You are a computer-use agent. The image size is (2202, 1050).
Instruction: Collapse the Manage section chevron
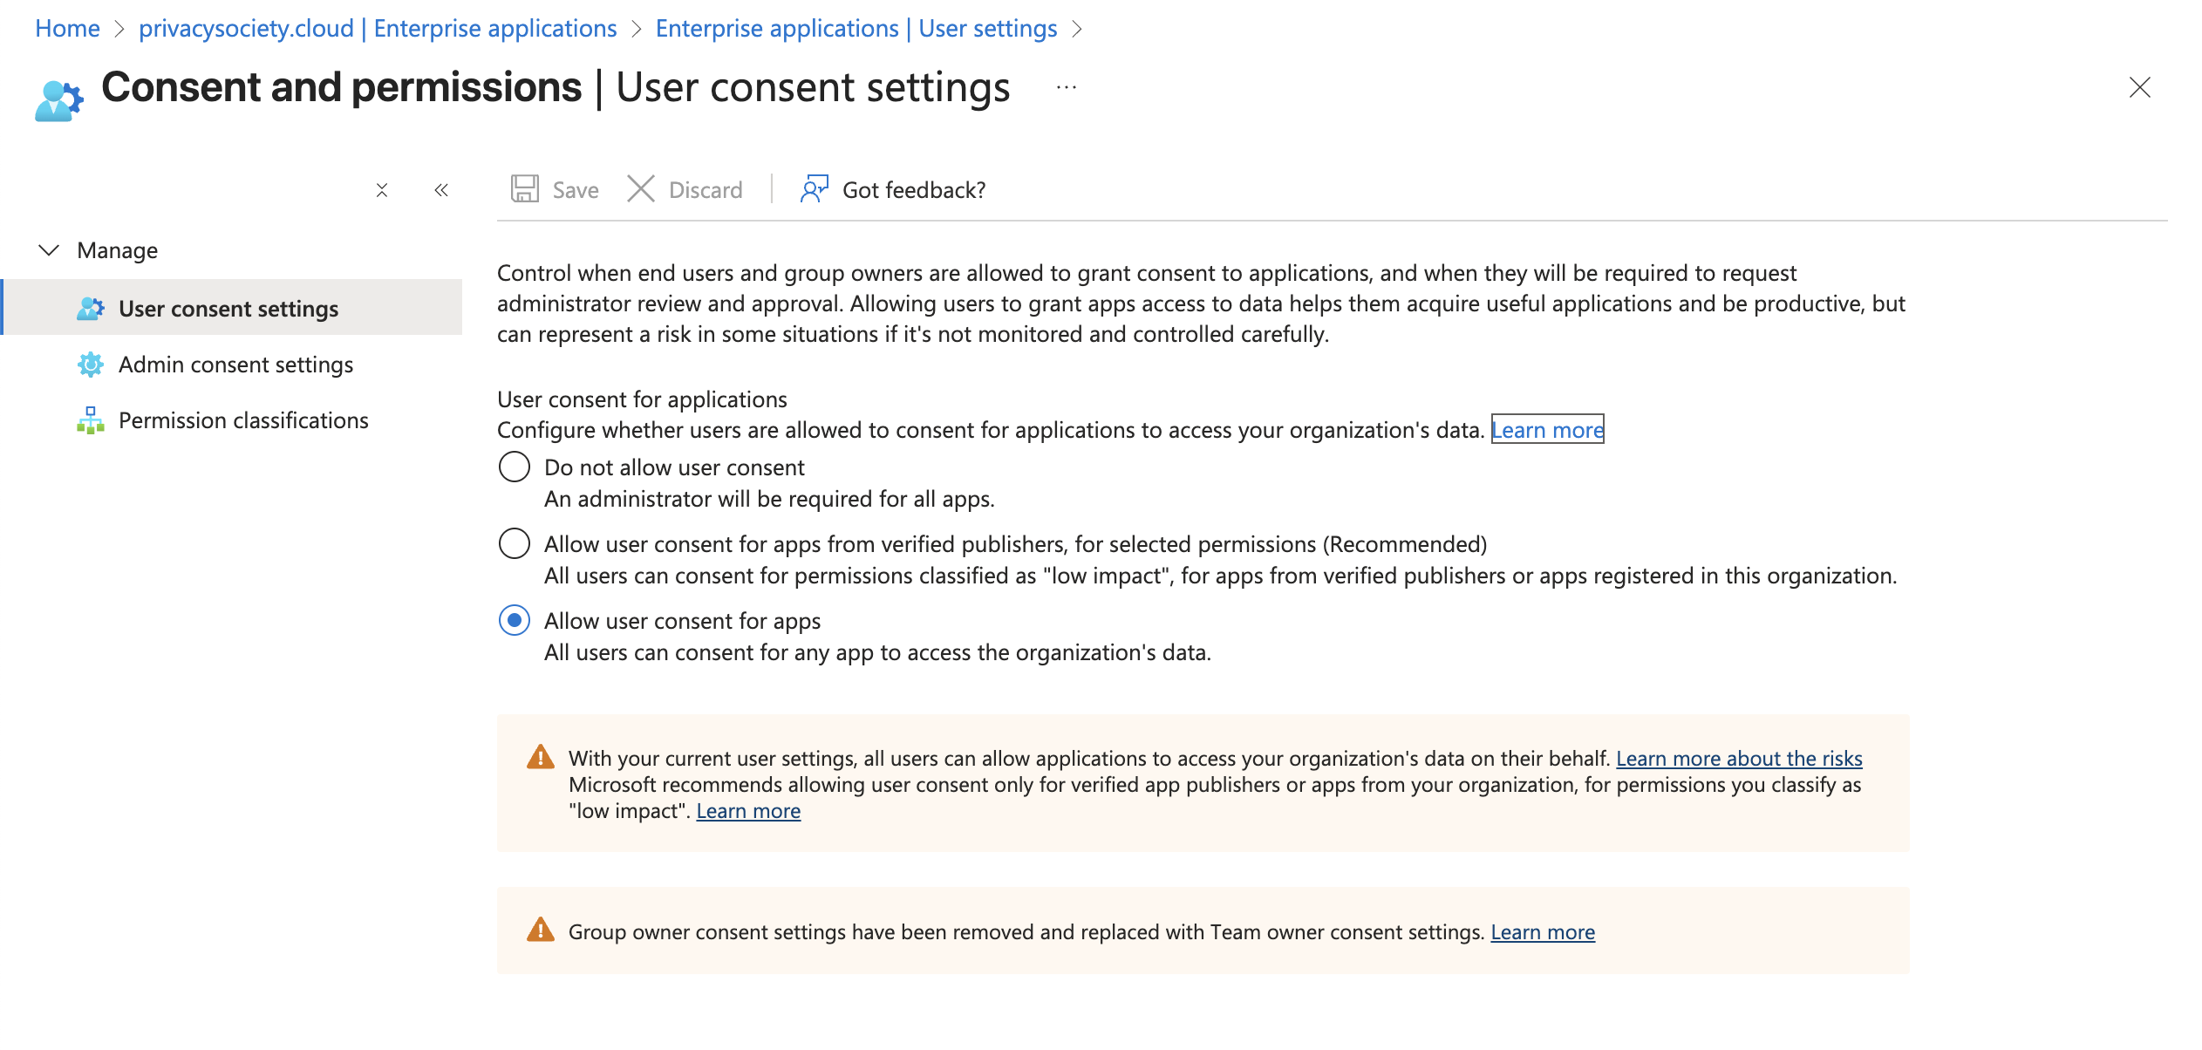click(49, 250)
